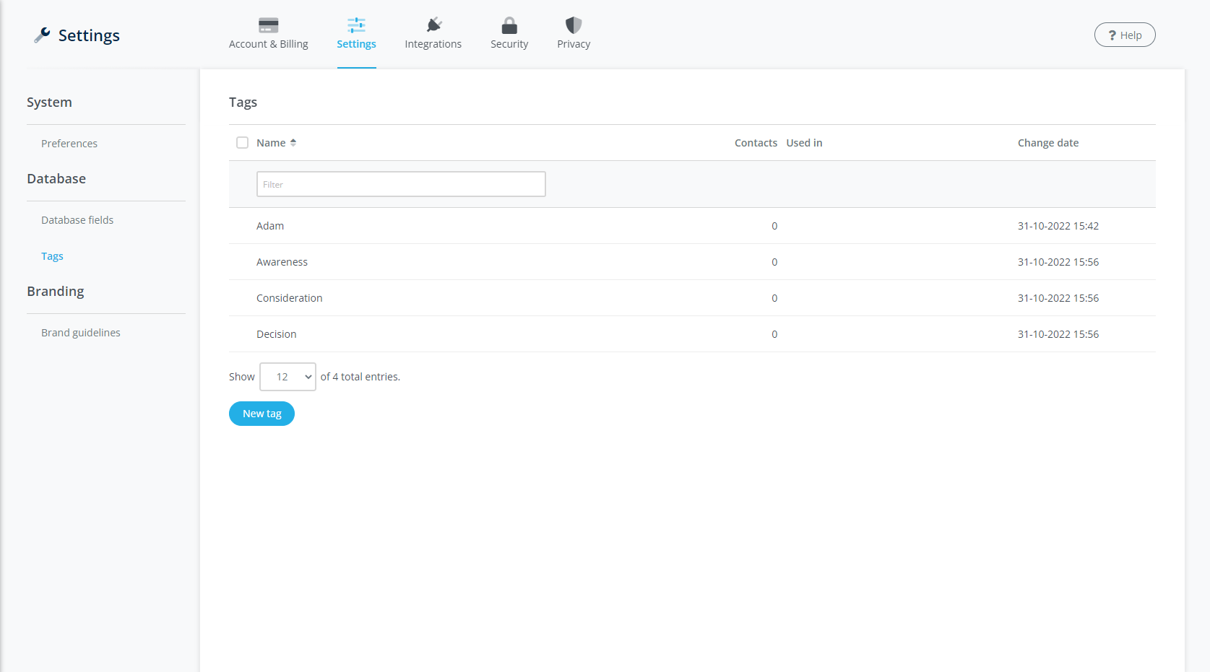Click the Security padlock icon

(509, 25)
